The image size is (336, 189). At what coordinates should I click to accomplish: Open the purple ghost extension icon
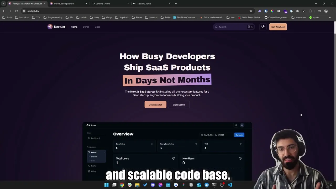click(260, 11)
